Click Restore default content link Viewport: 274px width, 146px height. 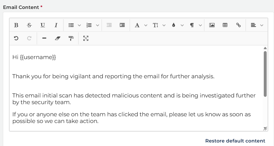click(x=235, y=141)
